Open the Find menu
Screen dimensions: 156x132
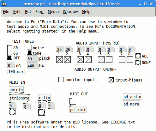click(39, 12)
